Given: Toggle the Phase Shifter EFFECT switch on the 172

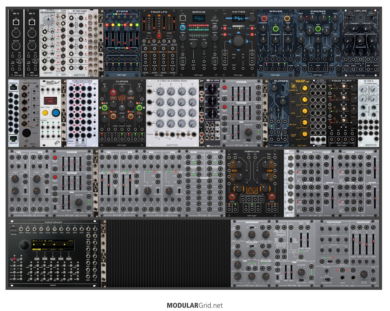Looking at the screenshot, I should 252,227.
